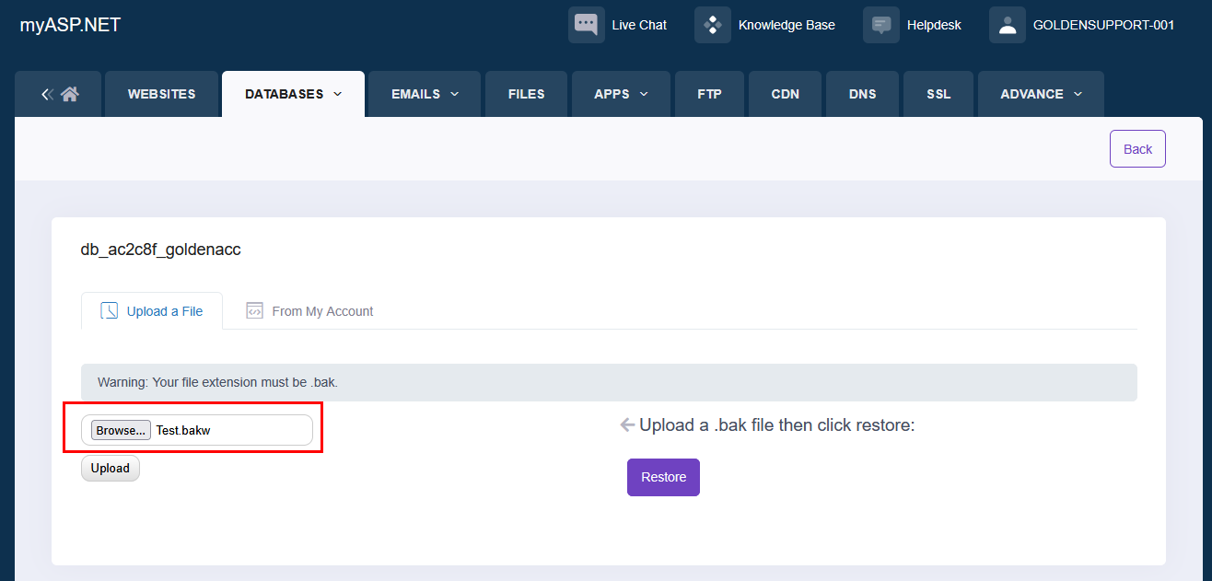Click the Live Chat speech bubble icon

[x=586, y=25]
